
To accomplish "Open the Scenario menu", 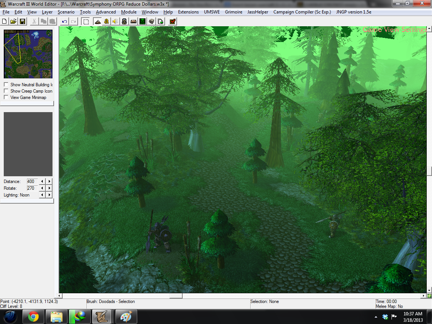I will [66, 12].
